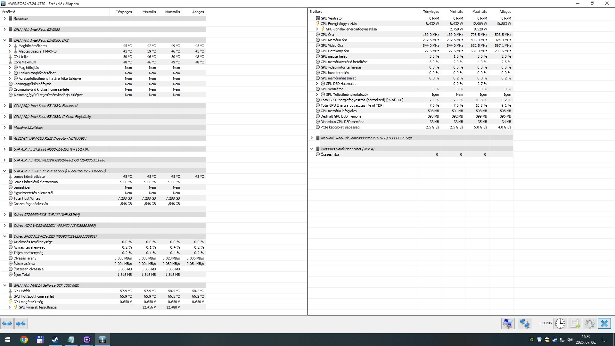Collapse the CPU Intel Xeon E5-2689 DTS group

pyautogui.click(x=4, y=40)
